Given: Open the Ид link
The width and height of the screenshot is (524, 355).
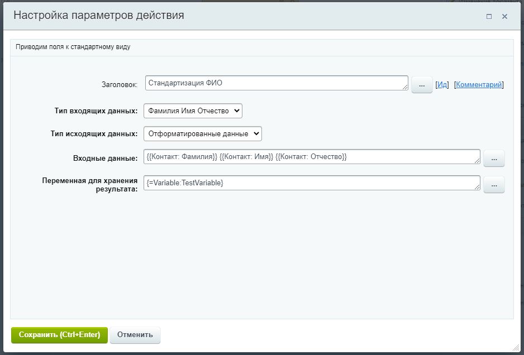Looking at the screenshot, I should pos(441,84).
